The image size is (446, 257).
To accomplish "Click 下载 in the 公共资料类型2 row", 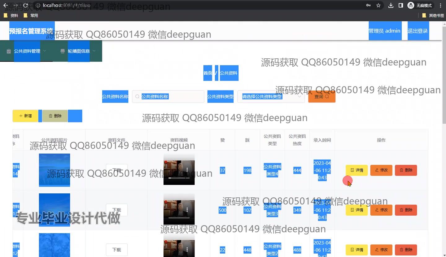I will (117, 250).
